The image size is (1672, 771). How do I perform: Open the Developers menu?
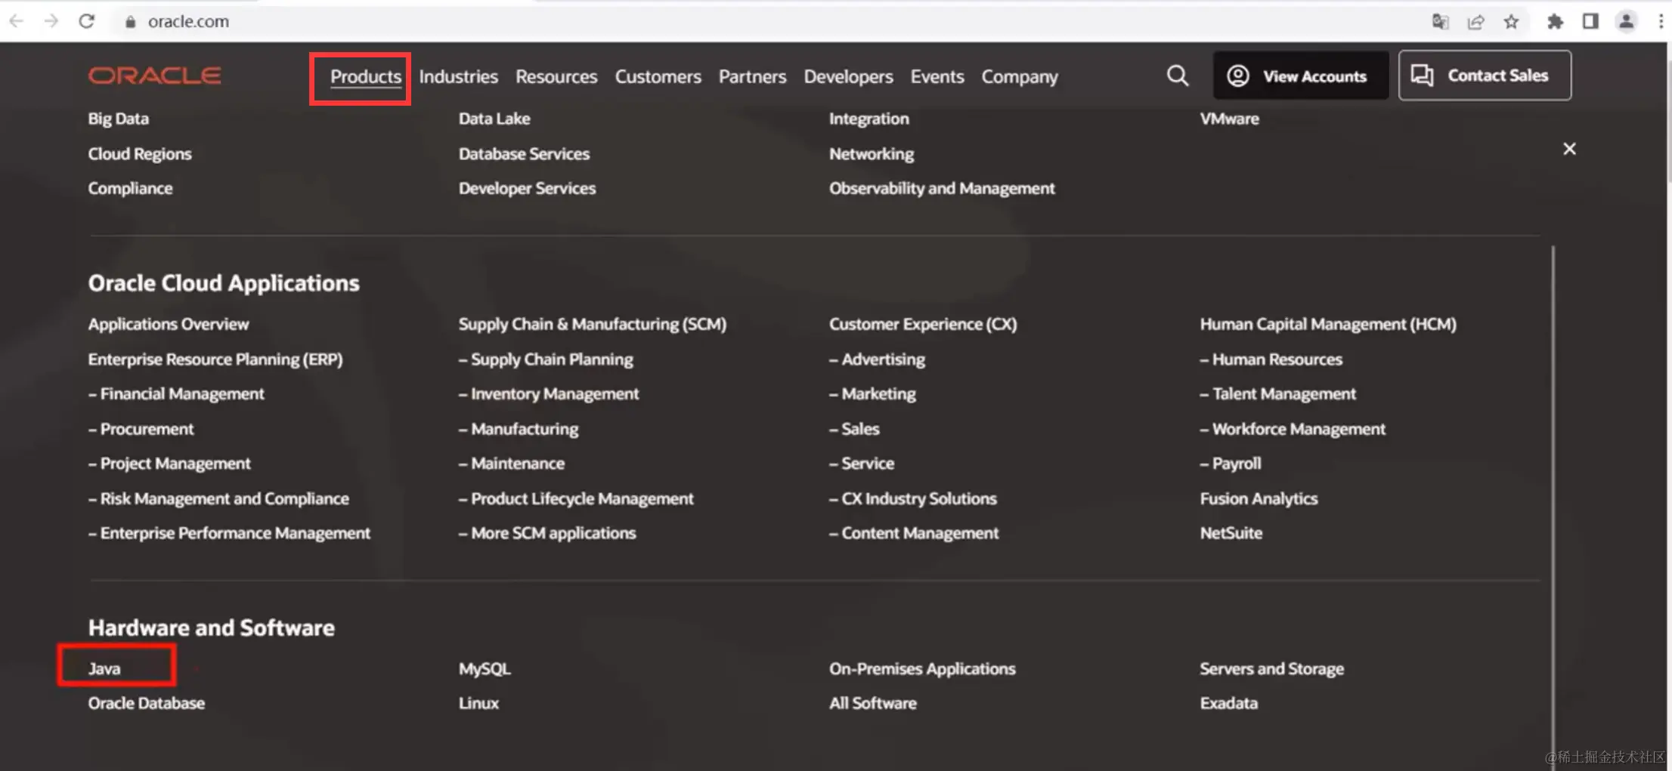pos(848,77)
